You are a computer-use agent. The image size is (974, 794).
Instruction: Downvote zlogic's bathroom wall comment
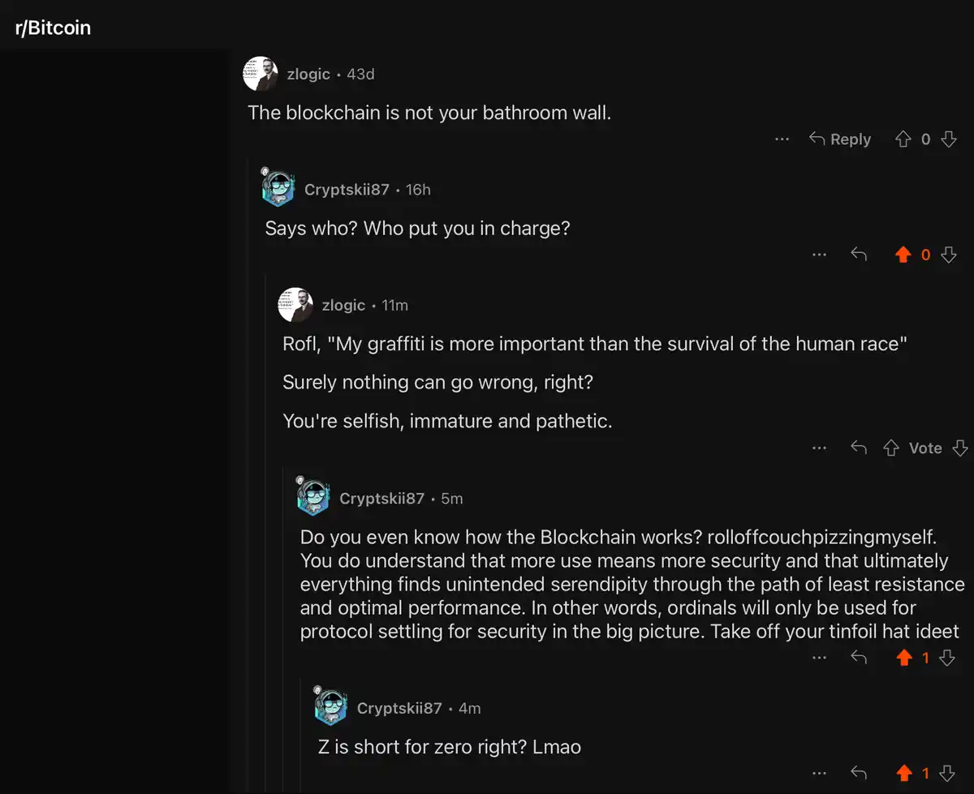click(948, 139)
